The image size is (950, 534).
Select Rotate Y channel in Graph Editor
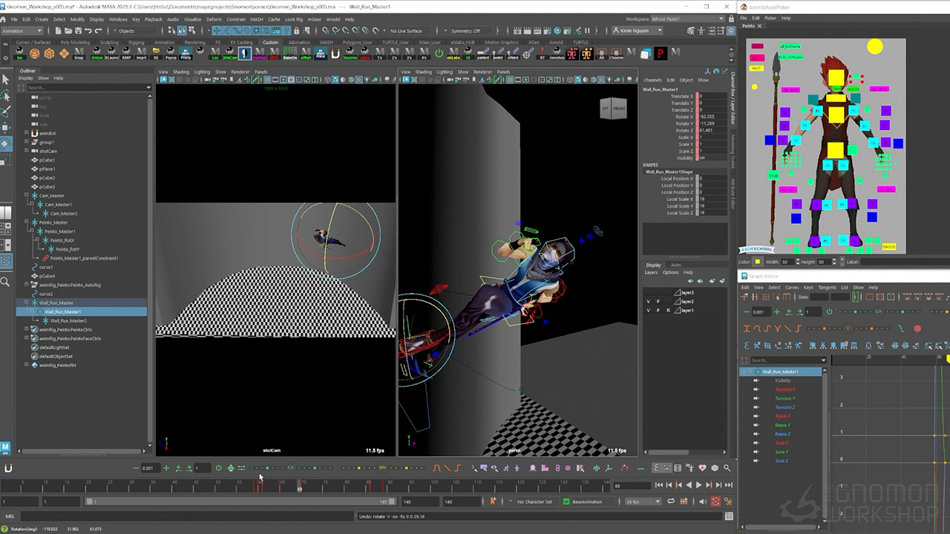782,425
